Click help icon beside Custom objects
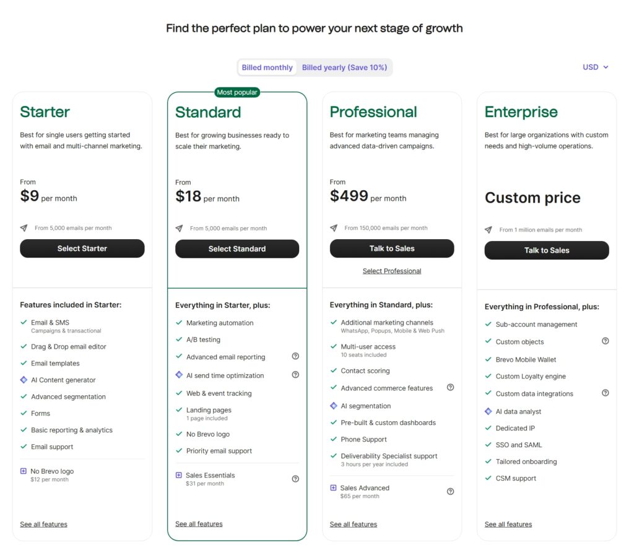This screenshot has height=550, width=634. click(606, 341)
